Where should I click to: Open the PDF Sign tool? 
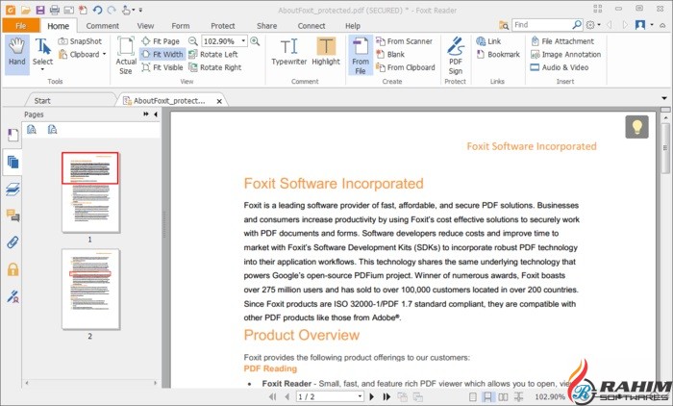(456, 56)
